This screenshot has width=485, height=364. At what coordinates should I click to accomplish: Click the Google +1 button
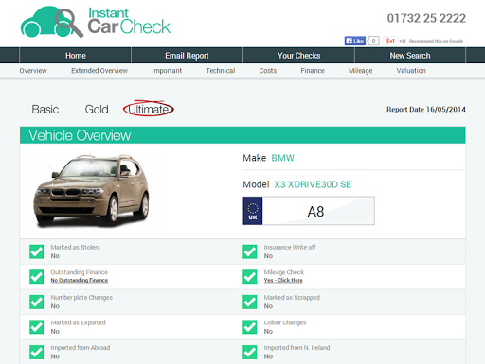390,41
